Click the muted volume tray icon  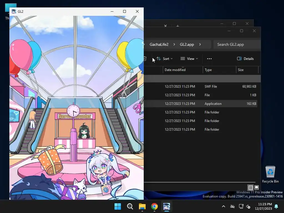248,206
